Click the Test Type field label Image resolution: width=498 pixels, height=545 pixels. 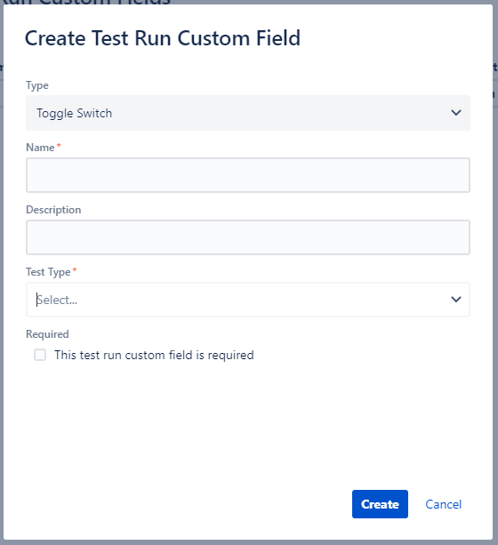tap(48, 272)
